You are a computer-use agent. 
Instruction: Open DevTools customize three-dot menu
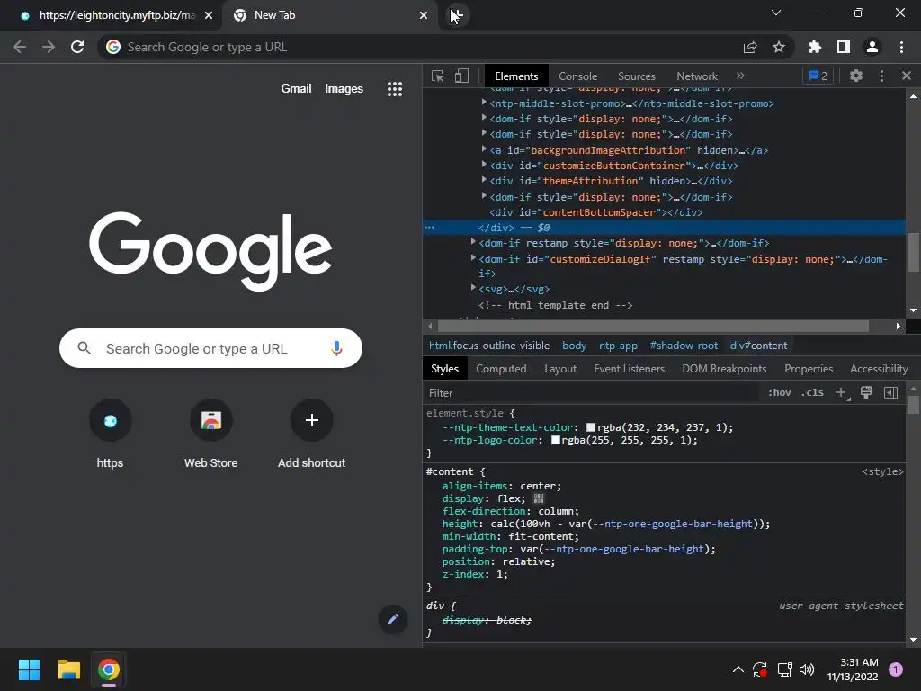(881, 76)
